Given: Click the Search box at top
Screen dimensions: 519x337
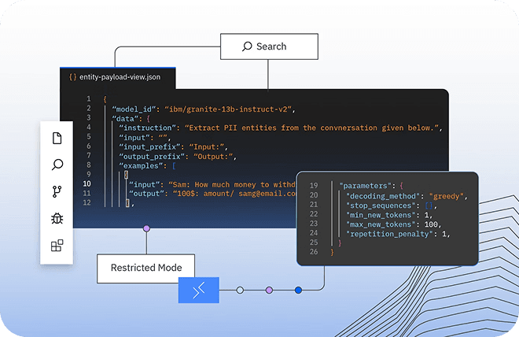Looking at the screenshot, I should (269, 46).
